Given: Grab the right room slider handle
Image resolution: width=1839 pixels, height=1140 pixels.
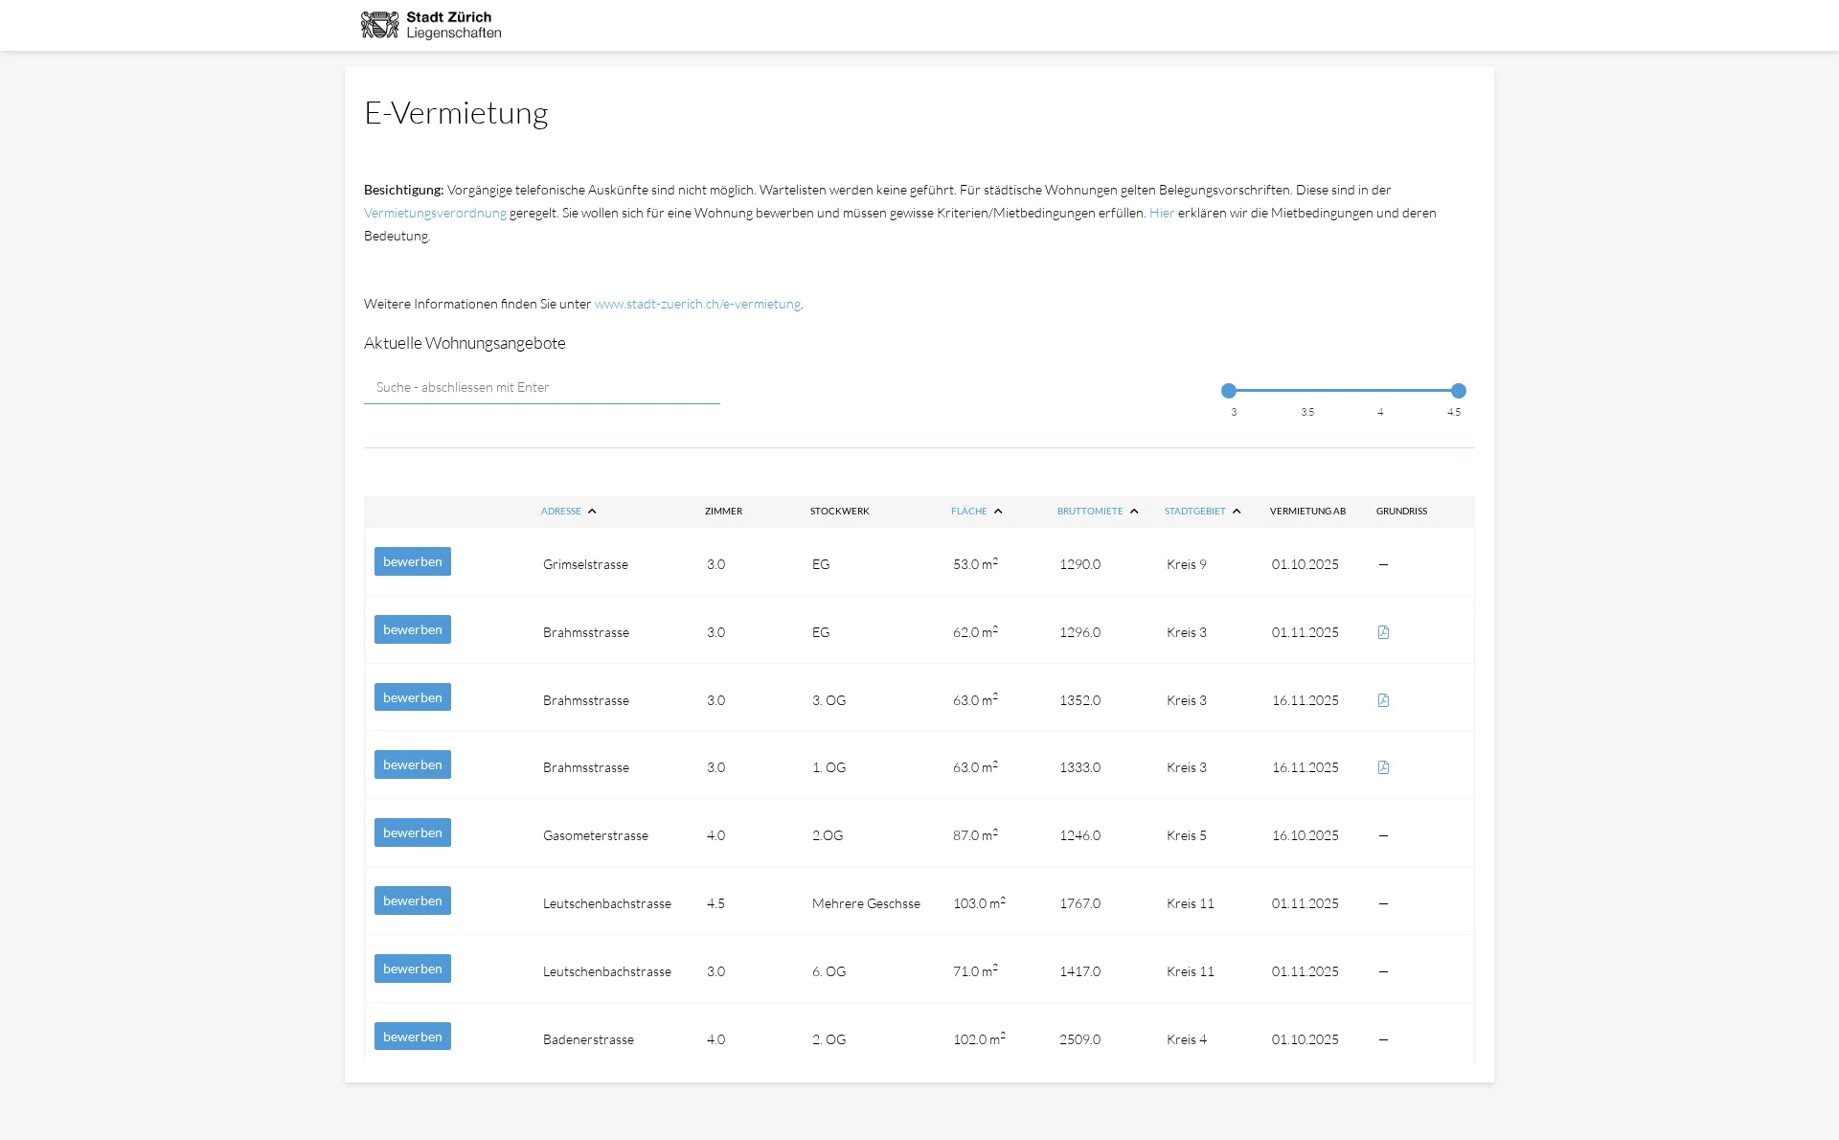Looking at the screenshot, I should [1459, 391].
